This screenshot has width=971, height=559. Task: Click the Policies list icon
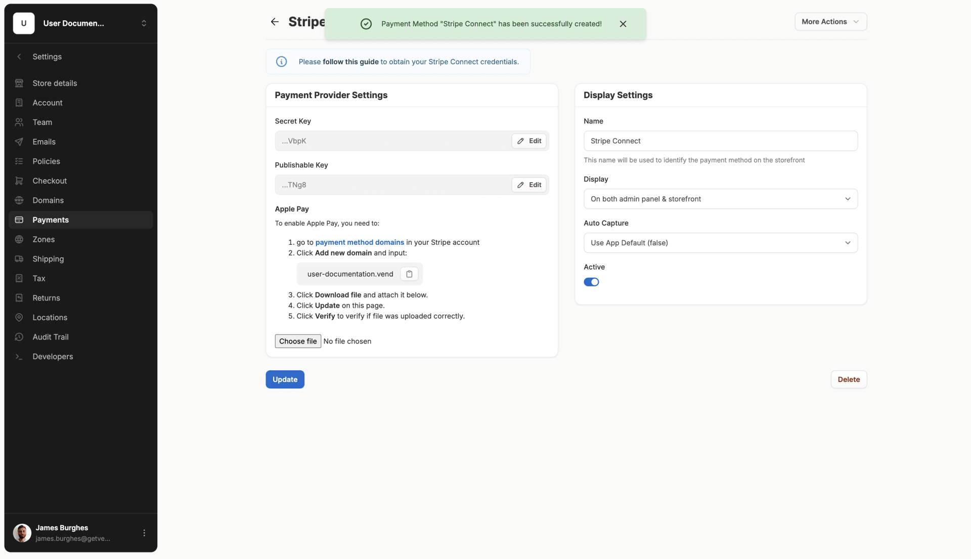point(19,161)
